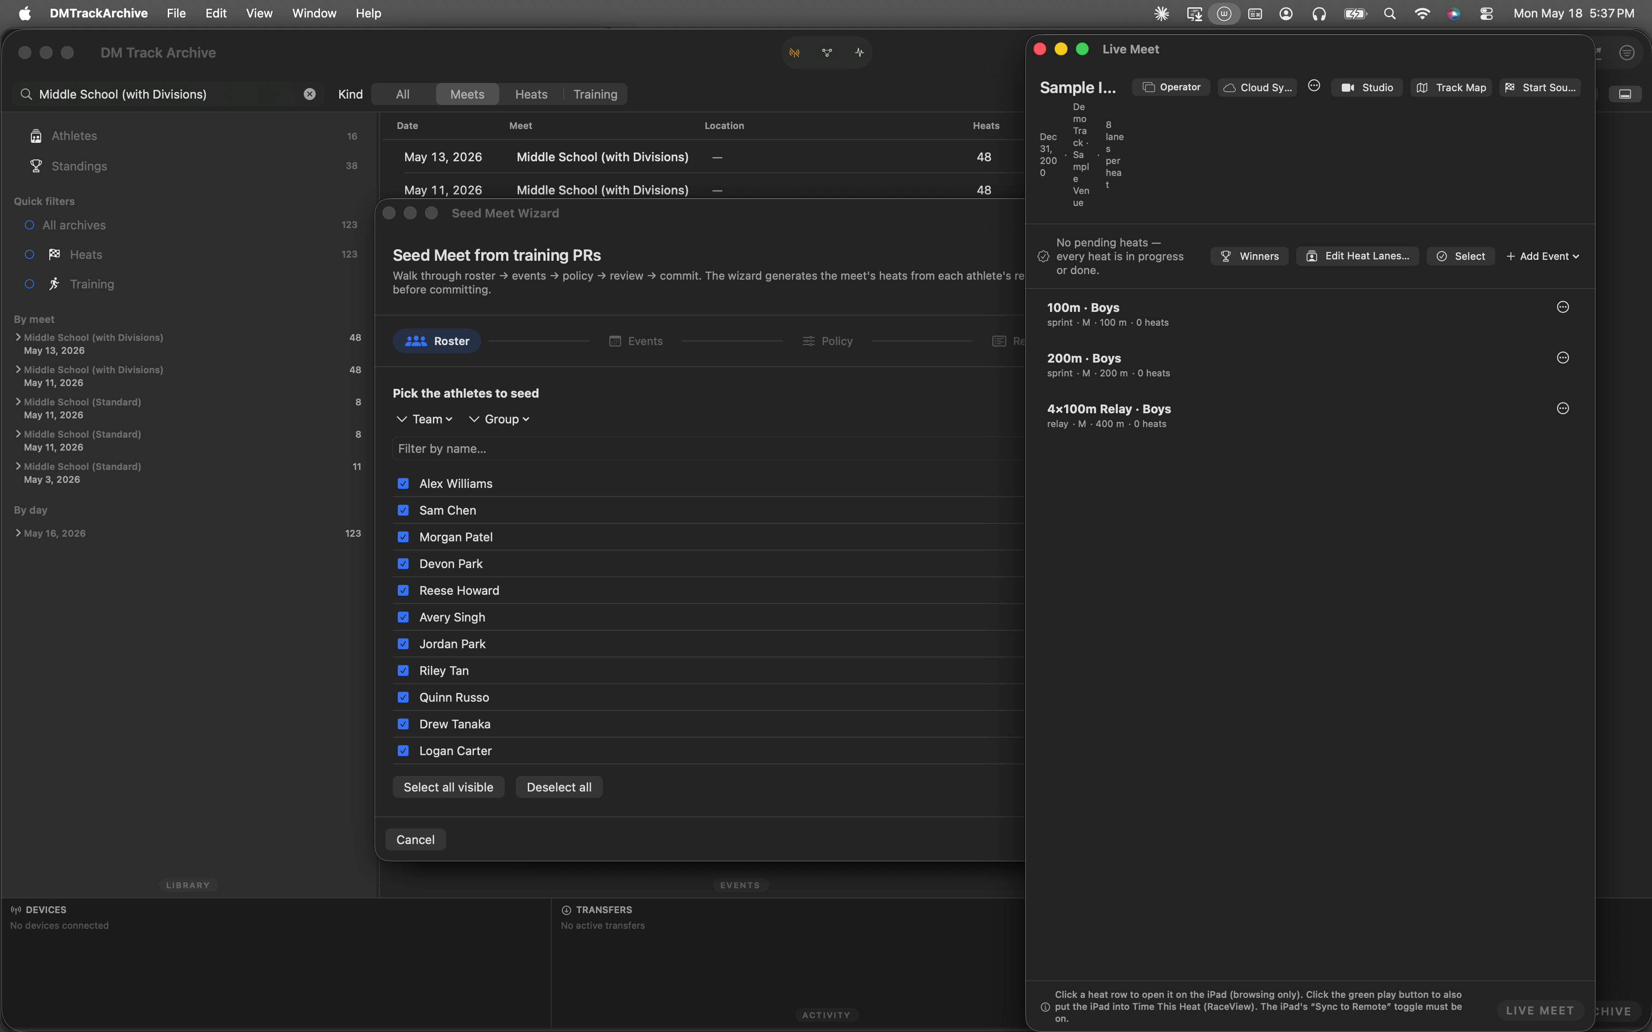Clear the search field with the x icon
Screen dimensions: 1652x1032
[x=310, y=94]
